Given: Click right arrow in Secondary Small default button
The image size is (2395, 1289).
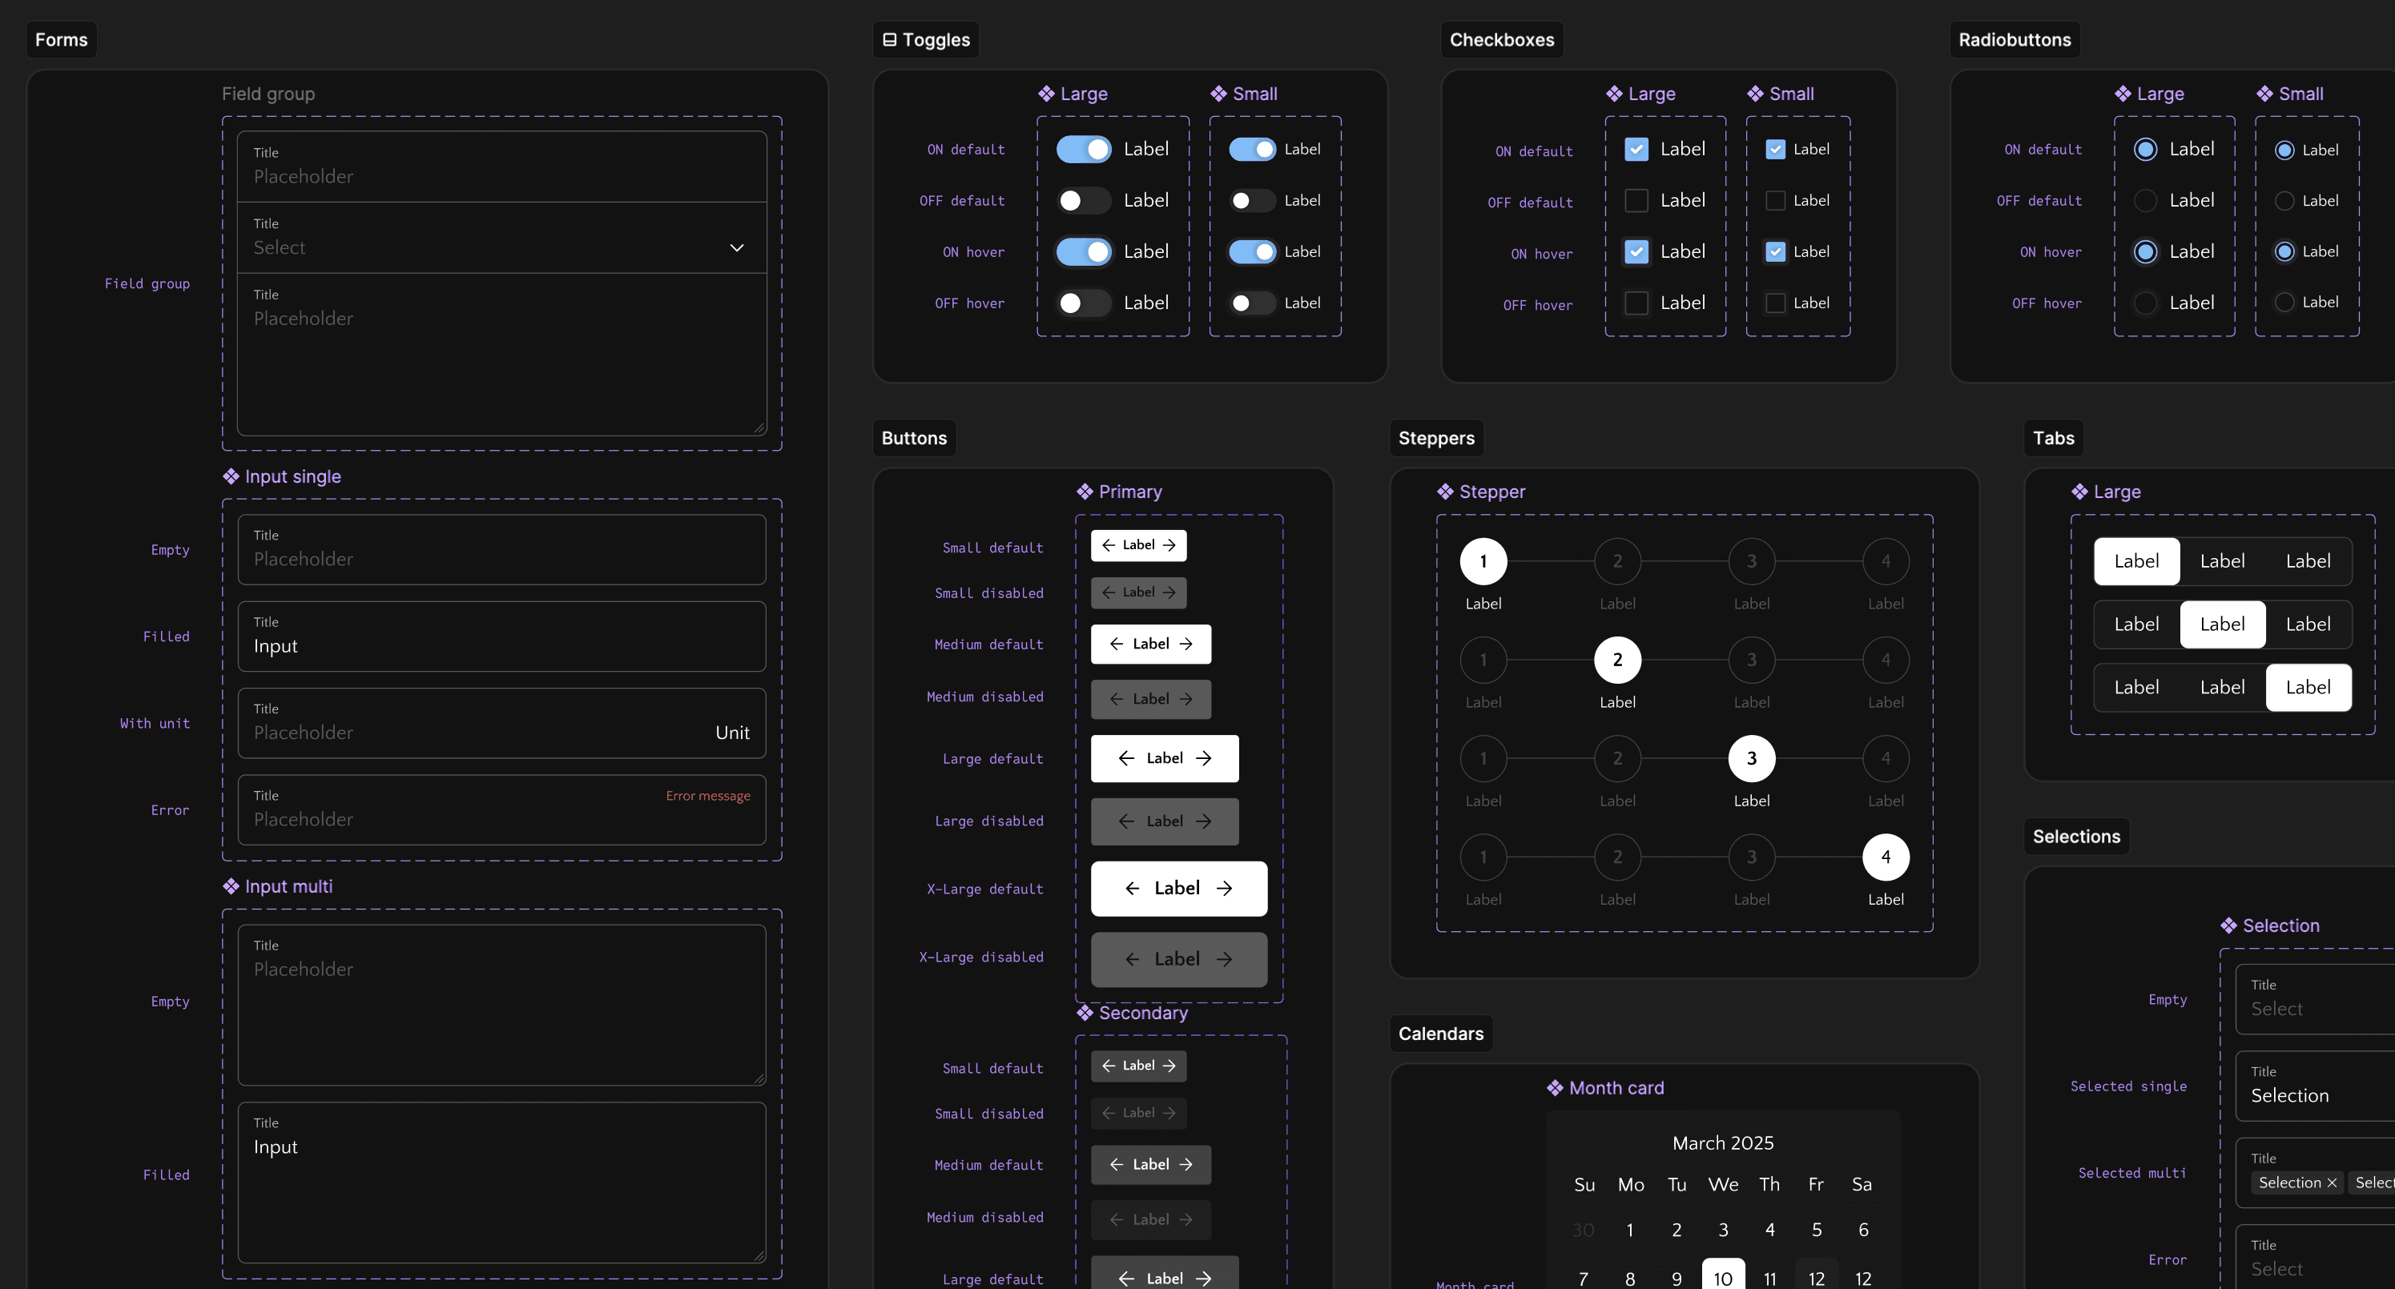Looking at the screenshot, I should pos(1169,1066).
